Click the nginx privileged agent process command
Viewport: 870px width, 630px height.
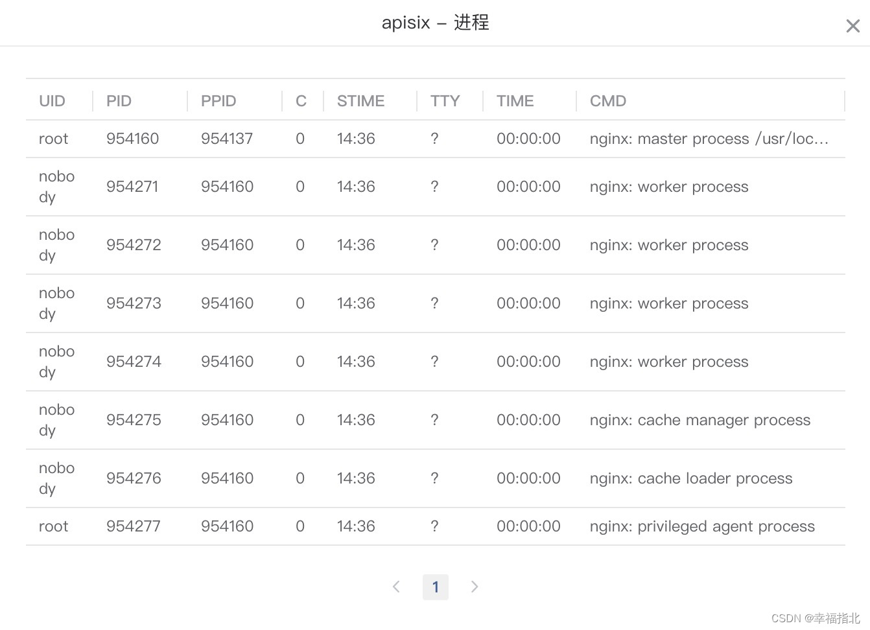(702, 526)
